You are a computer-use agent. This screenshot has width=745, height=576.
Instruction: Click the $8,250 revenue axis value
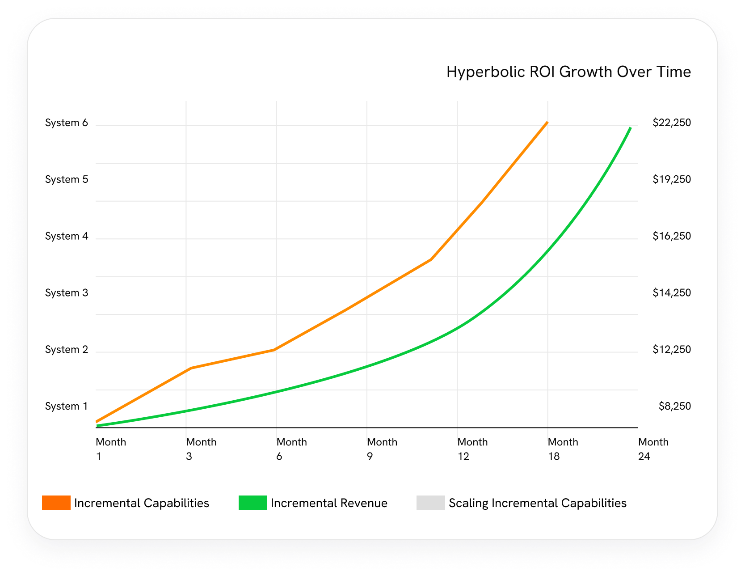pos(674,407)
